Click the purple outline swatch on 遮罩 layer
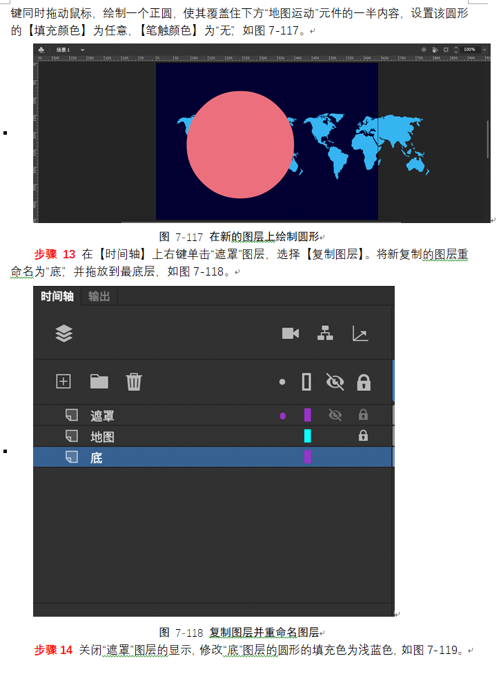 pyautogui.click(x=307, y=415)
